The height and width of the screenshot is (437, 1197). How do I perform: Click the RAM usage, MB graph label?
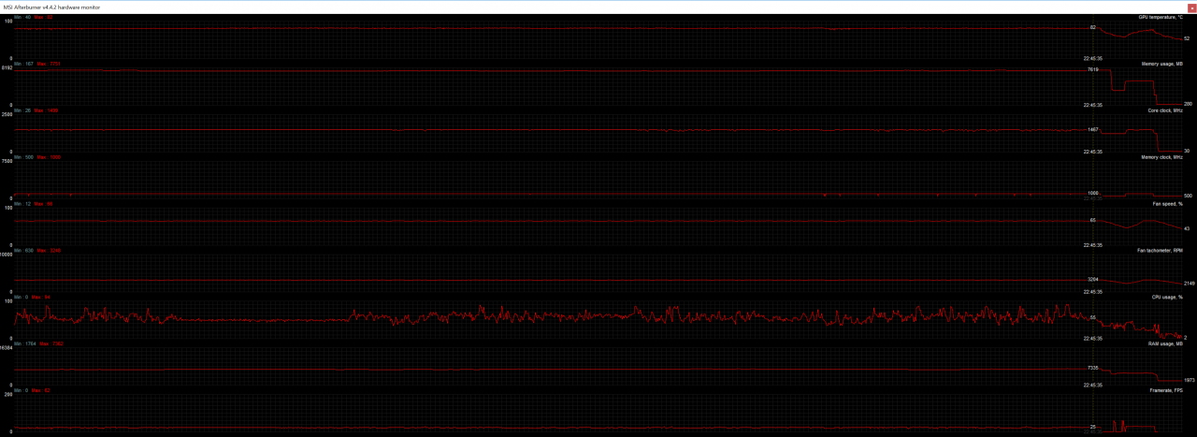point(1165,344)
